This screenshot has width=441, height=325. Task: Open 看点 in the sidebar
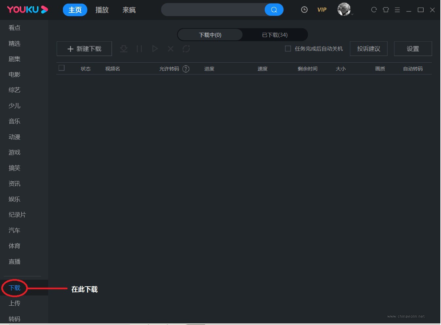click(x=14, y=28)
